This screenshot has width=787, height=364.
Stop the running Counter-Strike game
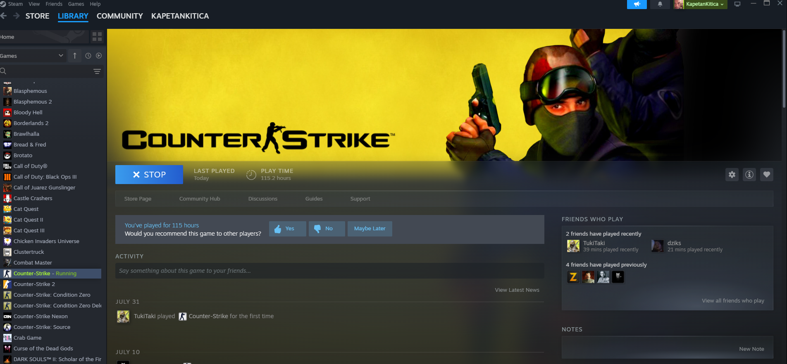(149, 175)
